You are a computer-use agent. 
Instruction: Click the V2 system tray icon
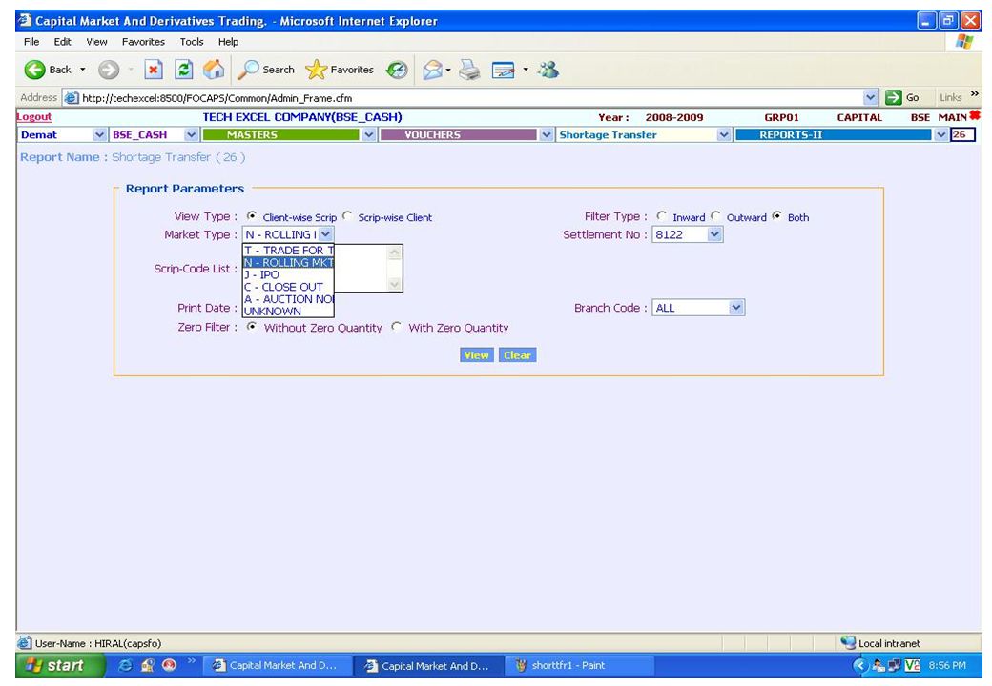click(912, 665)
